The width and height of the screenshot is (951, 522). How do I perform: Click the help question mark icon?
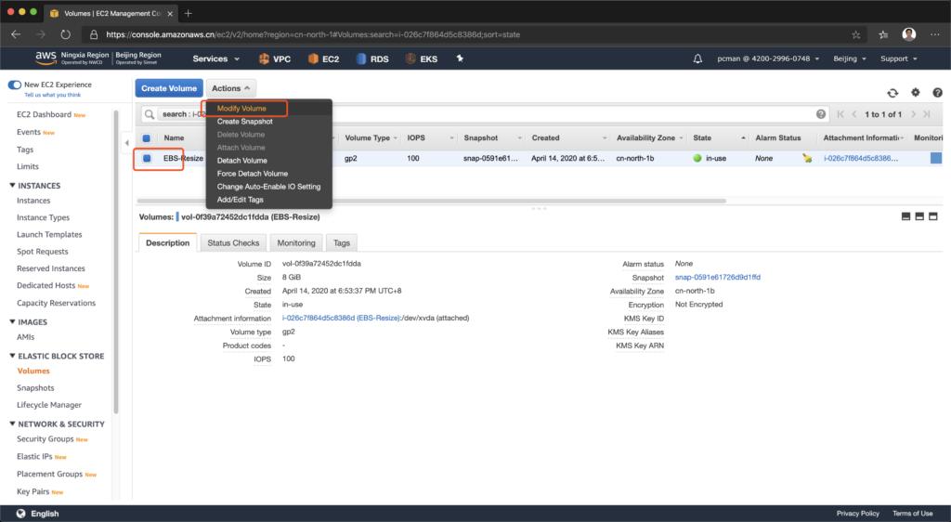[937, 93]
